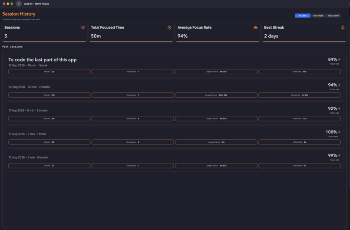Click the lightning bolt beside 84%
The image size is (350, 230).
pyautogui.click(x=339, y=59)
